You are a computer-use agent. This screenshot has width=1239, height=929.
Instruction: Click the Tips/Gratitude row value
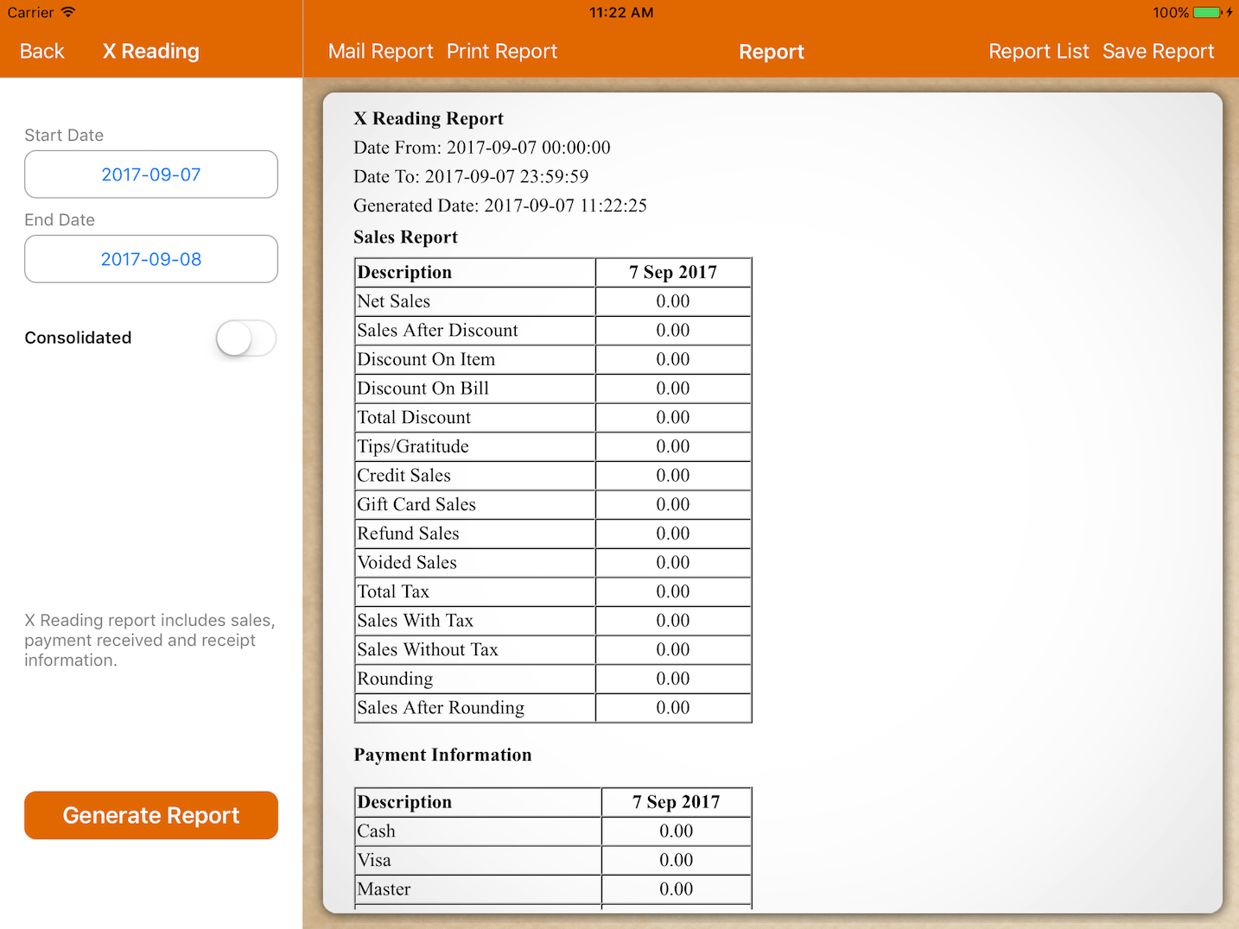(x=672, y=446)
